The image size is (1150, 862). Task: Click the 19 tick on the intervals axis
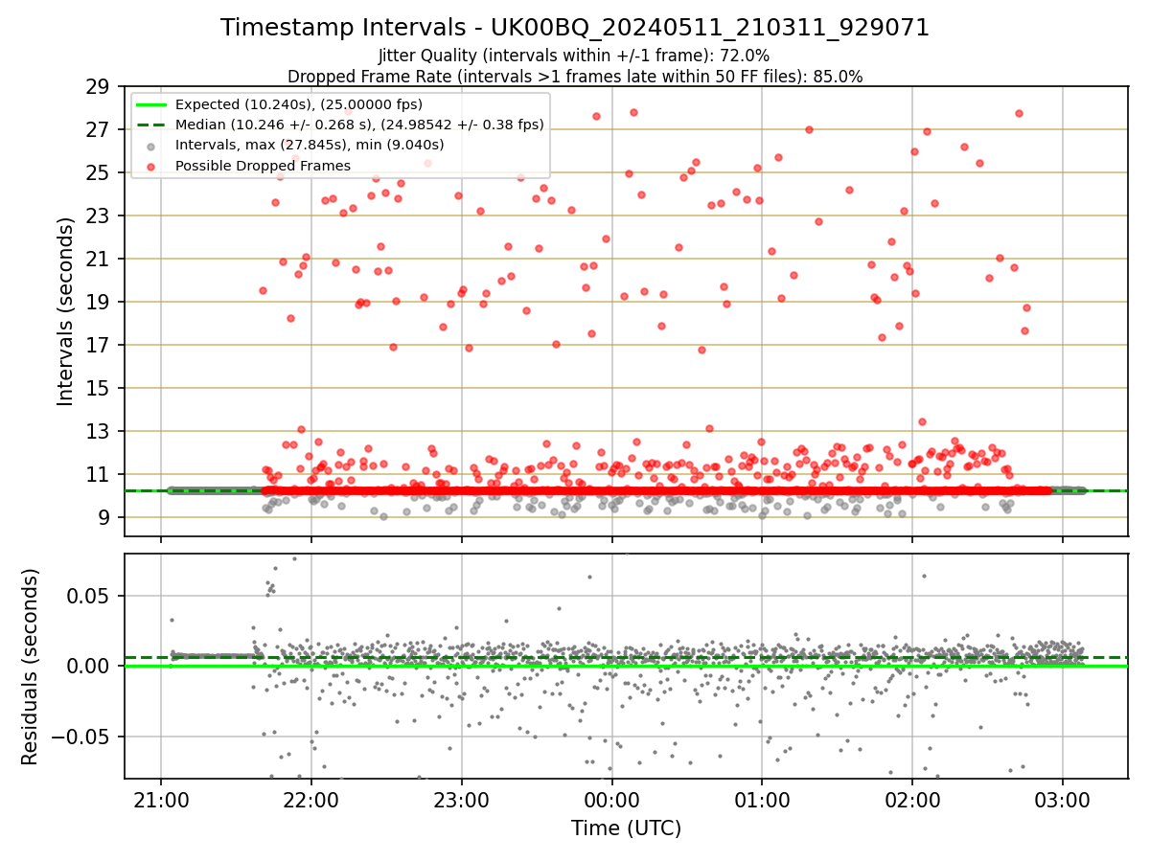point(99,302)
